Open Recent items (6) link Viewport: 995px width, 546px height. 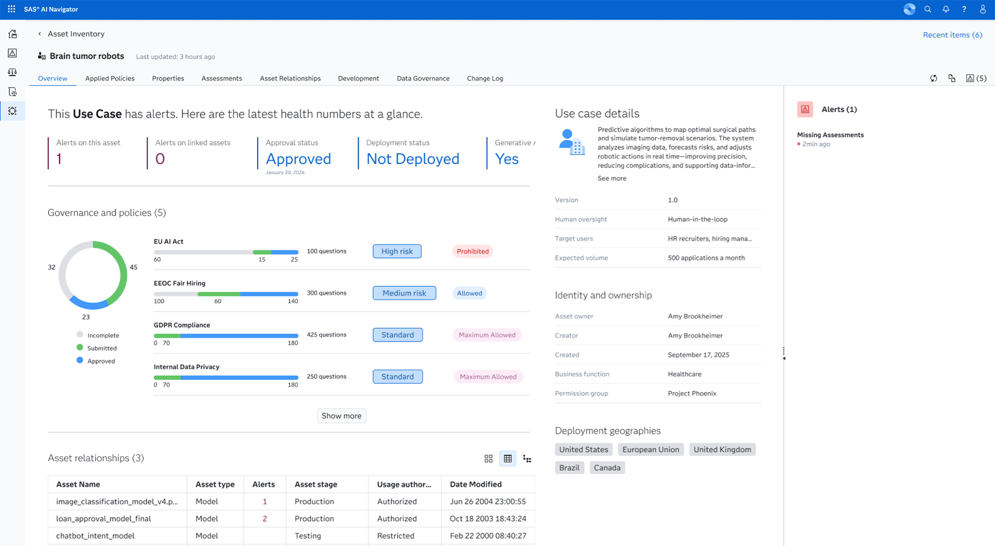952,34
